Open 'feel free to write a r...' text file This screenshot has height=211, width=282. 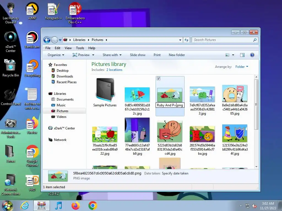32,99
